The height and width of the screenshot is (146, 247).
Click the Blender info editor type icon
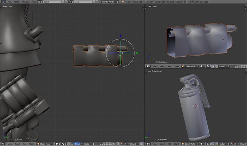(x=3, y=2)
